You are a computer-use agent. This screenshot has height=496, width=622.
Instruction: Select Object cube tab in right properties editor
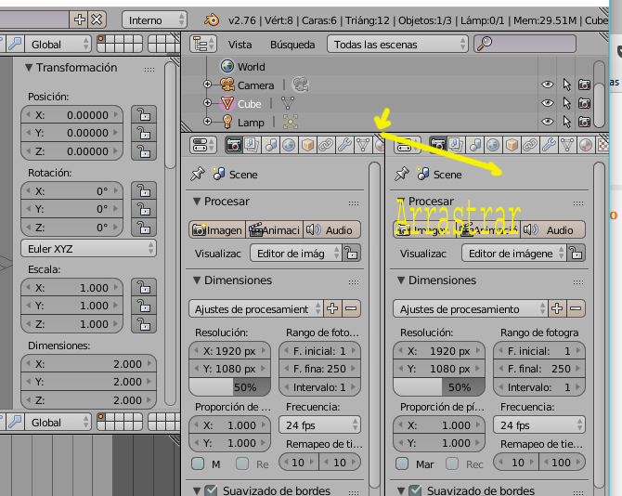click(x=512, y=145)
